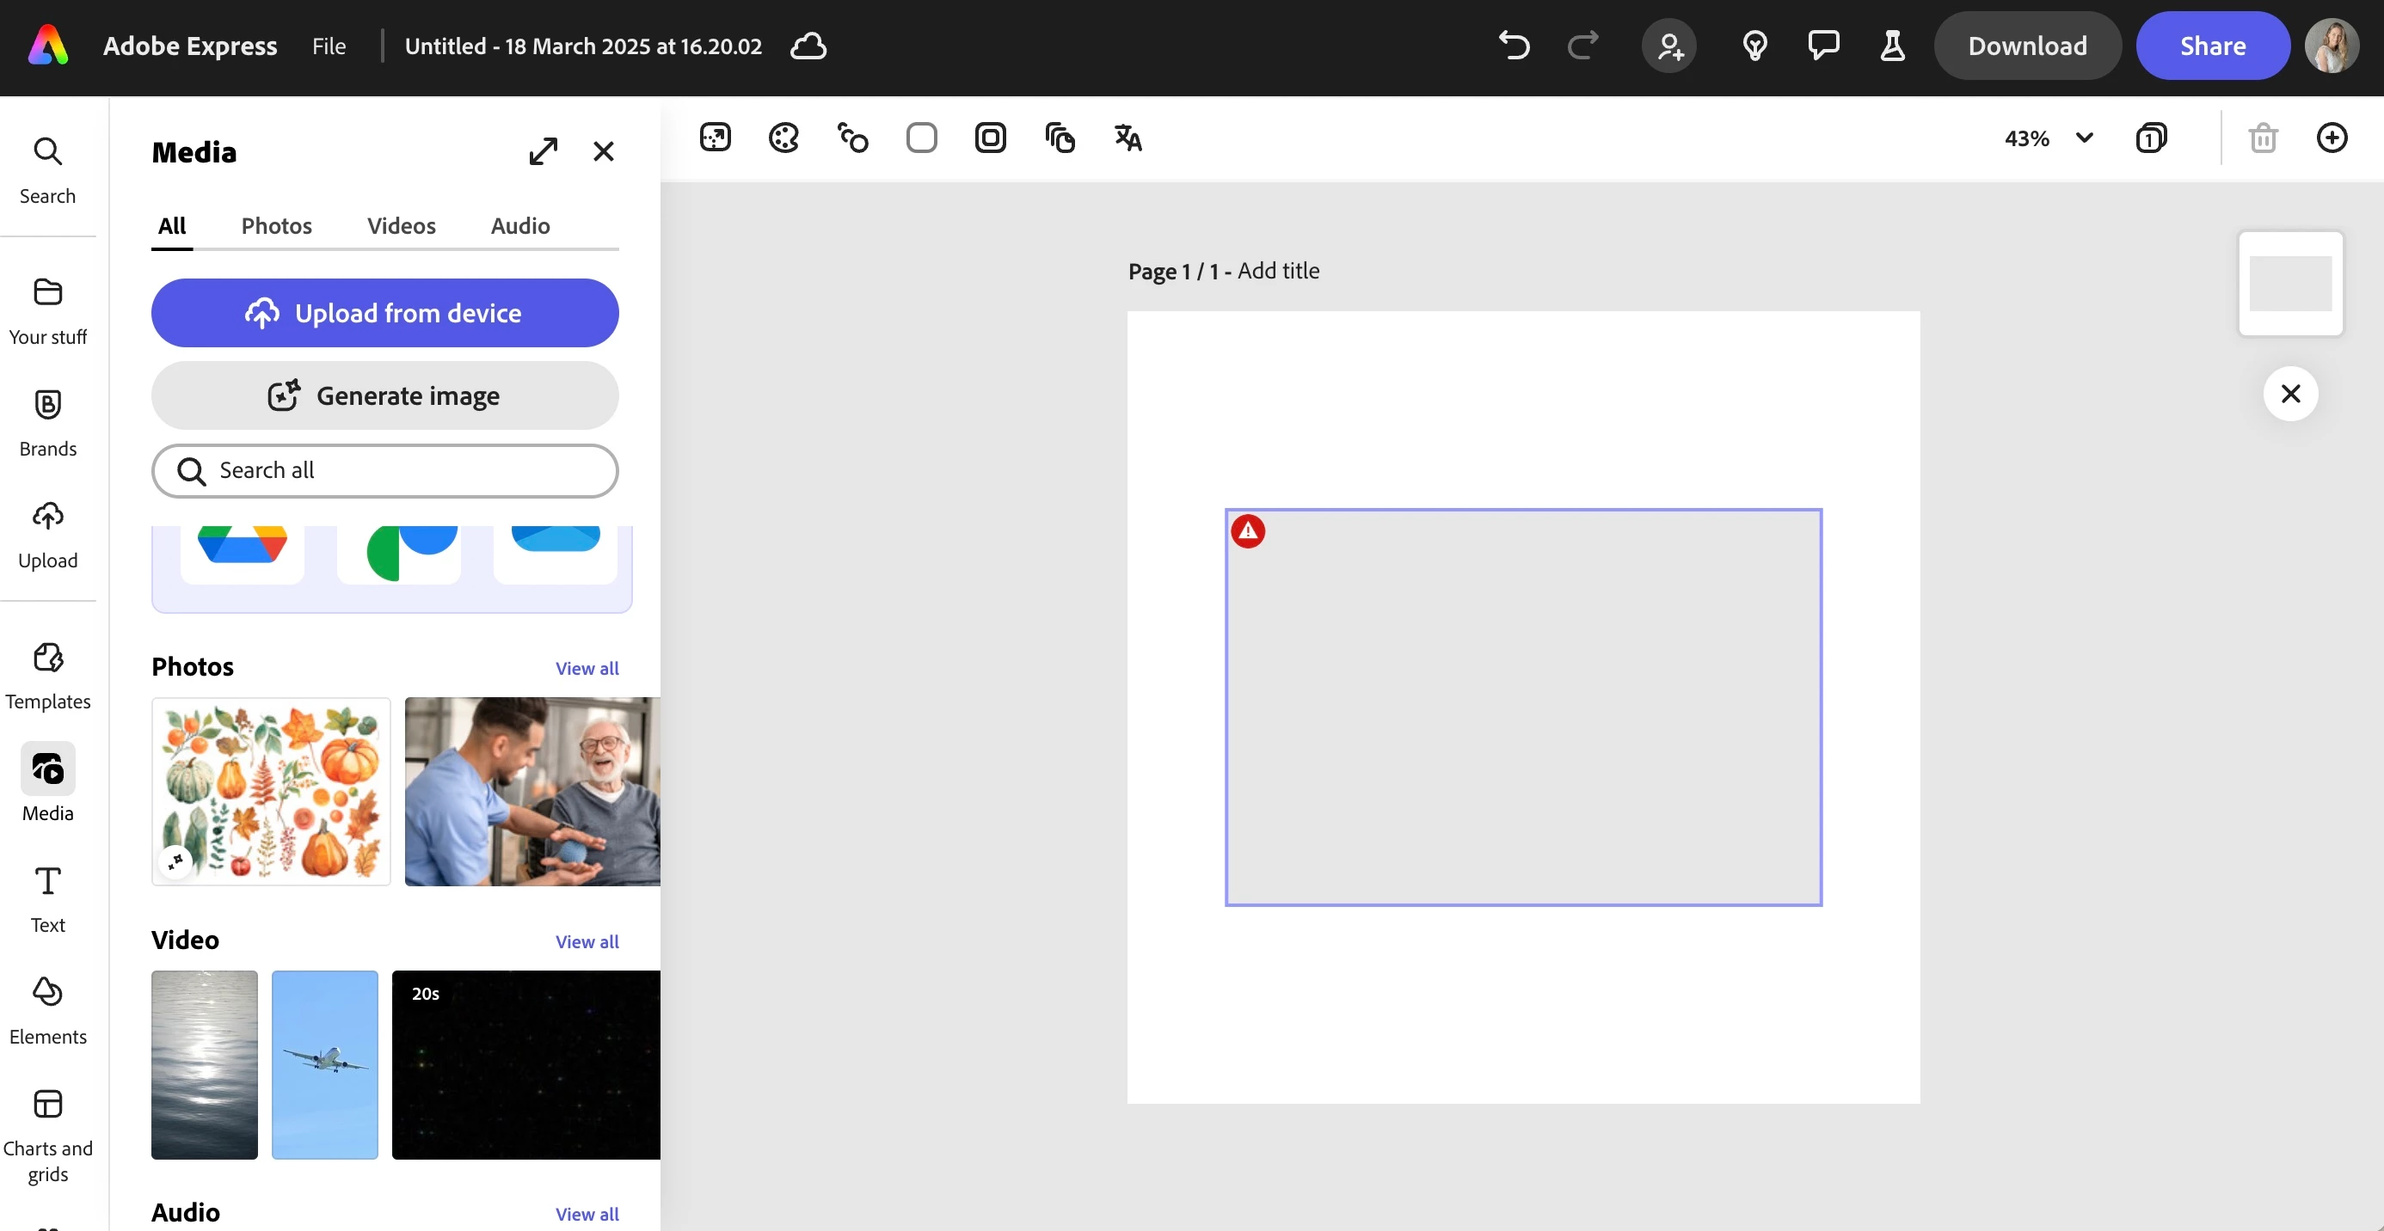Click the Search all input field
This screenshot has width=2384, height=1231.
coord(384,471)
